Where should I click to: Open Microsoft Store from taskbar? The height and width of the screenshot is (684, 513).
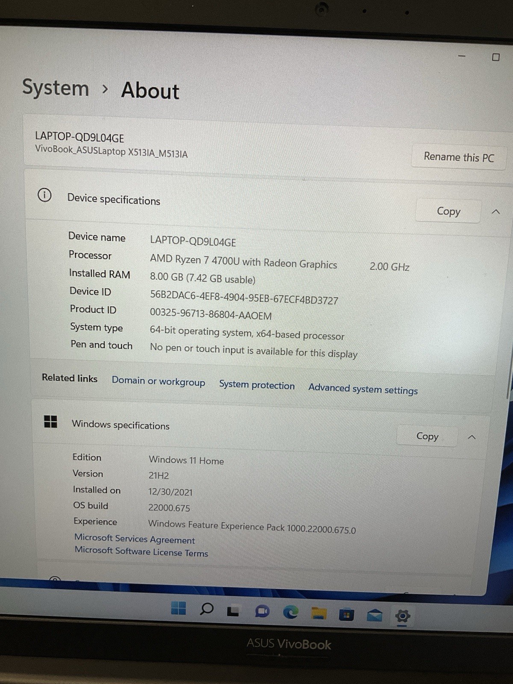(346, 614)
